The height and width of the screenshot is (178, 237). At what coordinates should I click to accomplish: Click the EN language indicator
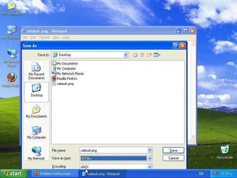click(201, 174)
